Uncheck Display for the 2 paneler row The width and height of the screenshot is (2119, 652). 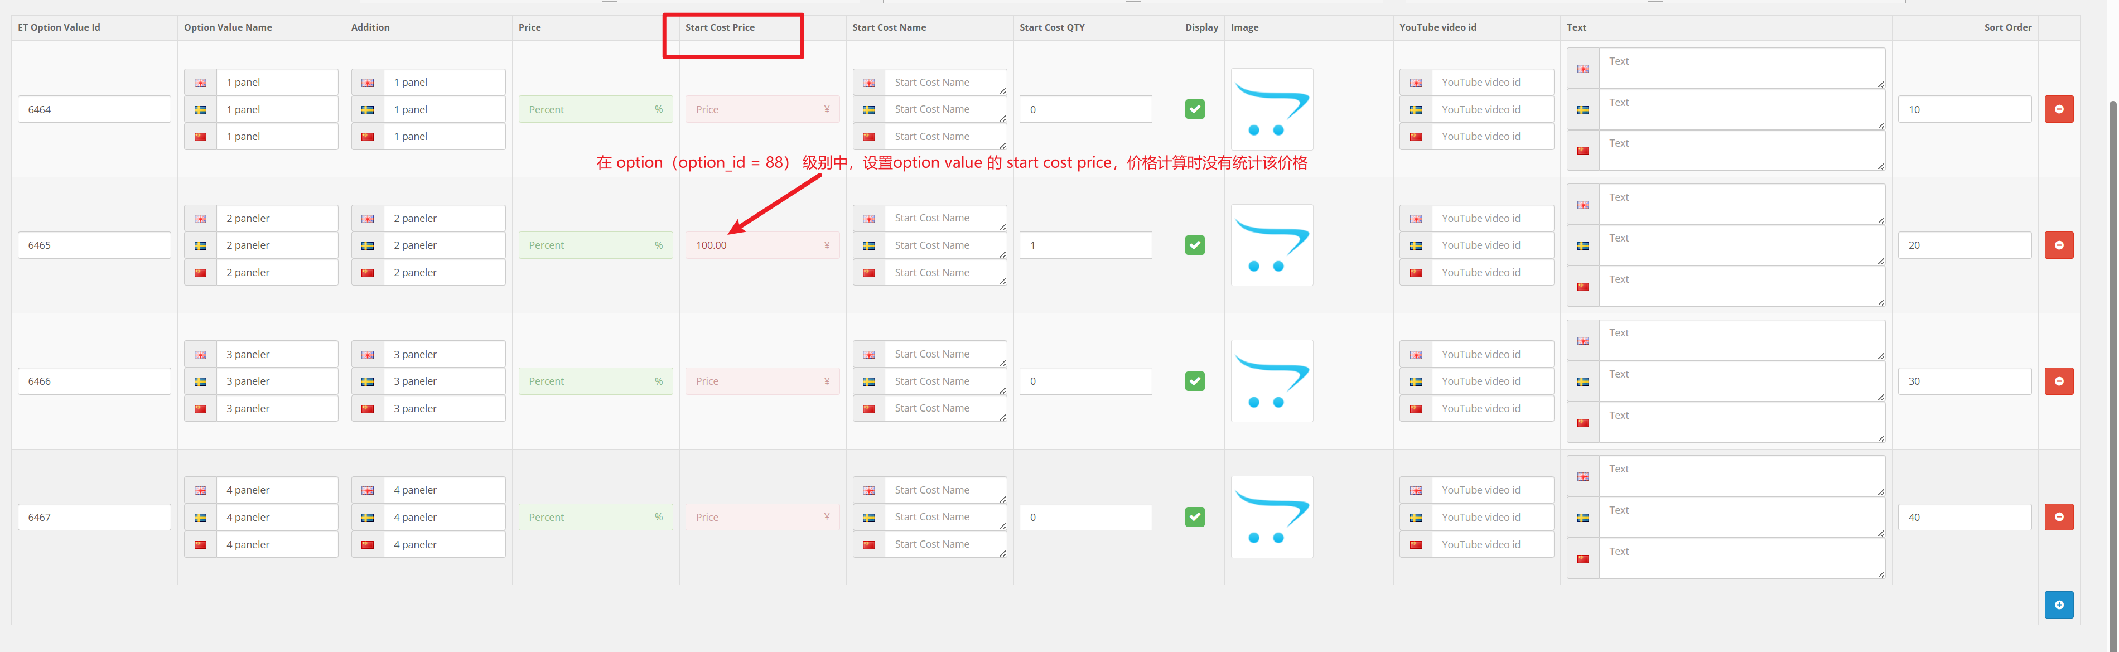click(1194, 245)
